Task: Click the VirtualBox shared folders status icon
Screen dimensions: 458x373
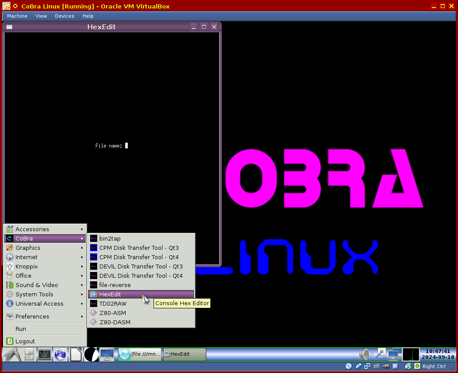Action: (x=376, y=366)
